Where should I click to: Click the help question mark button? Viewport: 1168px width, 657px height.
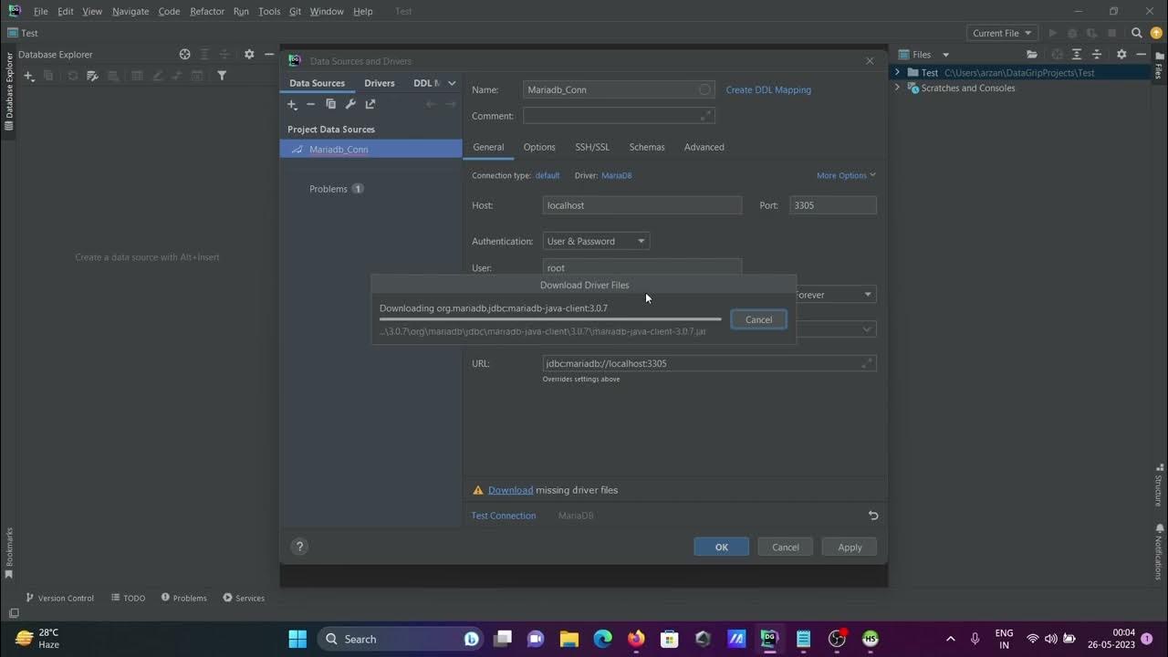pos(299,547)
